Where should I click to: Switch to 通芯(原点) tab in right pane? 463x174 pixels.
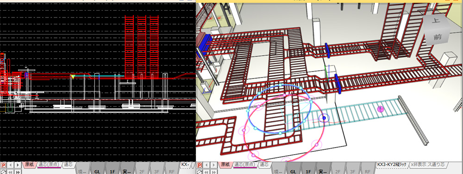click(x=245, y=165)
